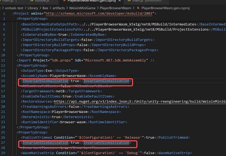Click the csproj file icon in breadcrumb
Image resolution: width=226 pixels, height=156 pixels.
(137, 8)
